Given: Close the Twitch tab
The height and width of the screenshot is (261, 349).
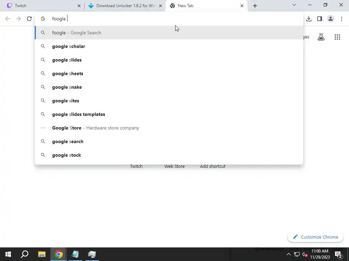Looking at the screenshot, I should click(x=79, y=6).
